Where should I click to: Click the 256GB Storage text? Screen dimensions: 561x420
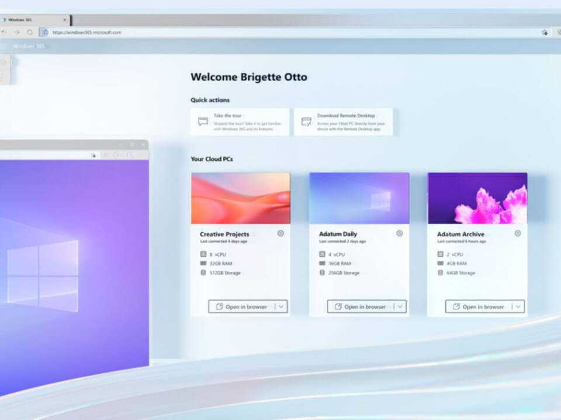click(344, 273)
